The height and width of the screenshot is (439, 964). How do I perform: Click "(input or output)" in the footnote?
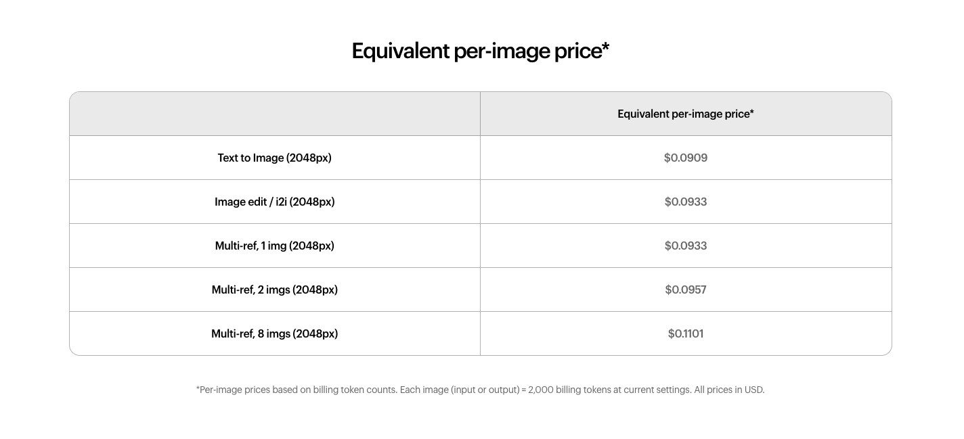coord(485,390)
